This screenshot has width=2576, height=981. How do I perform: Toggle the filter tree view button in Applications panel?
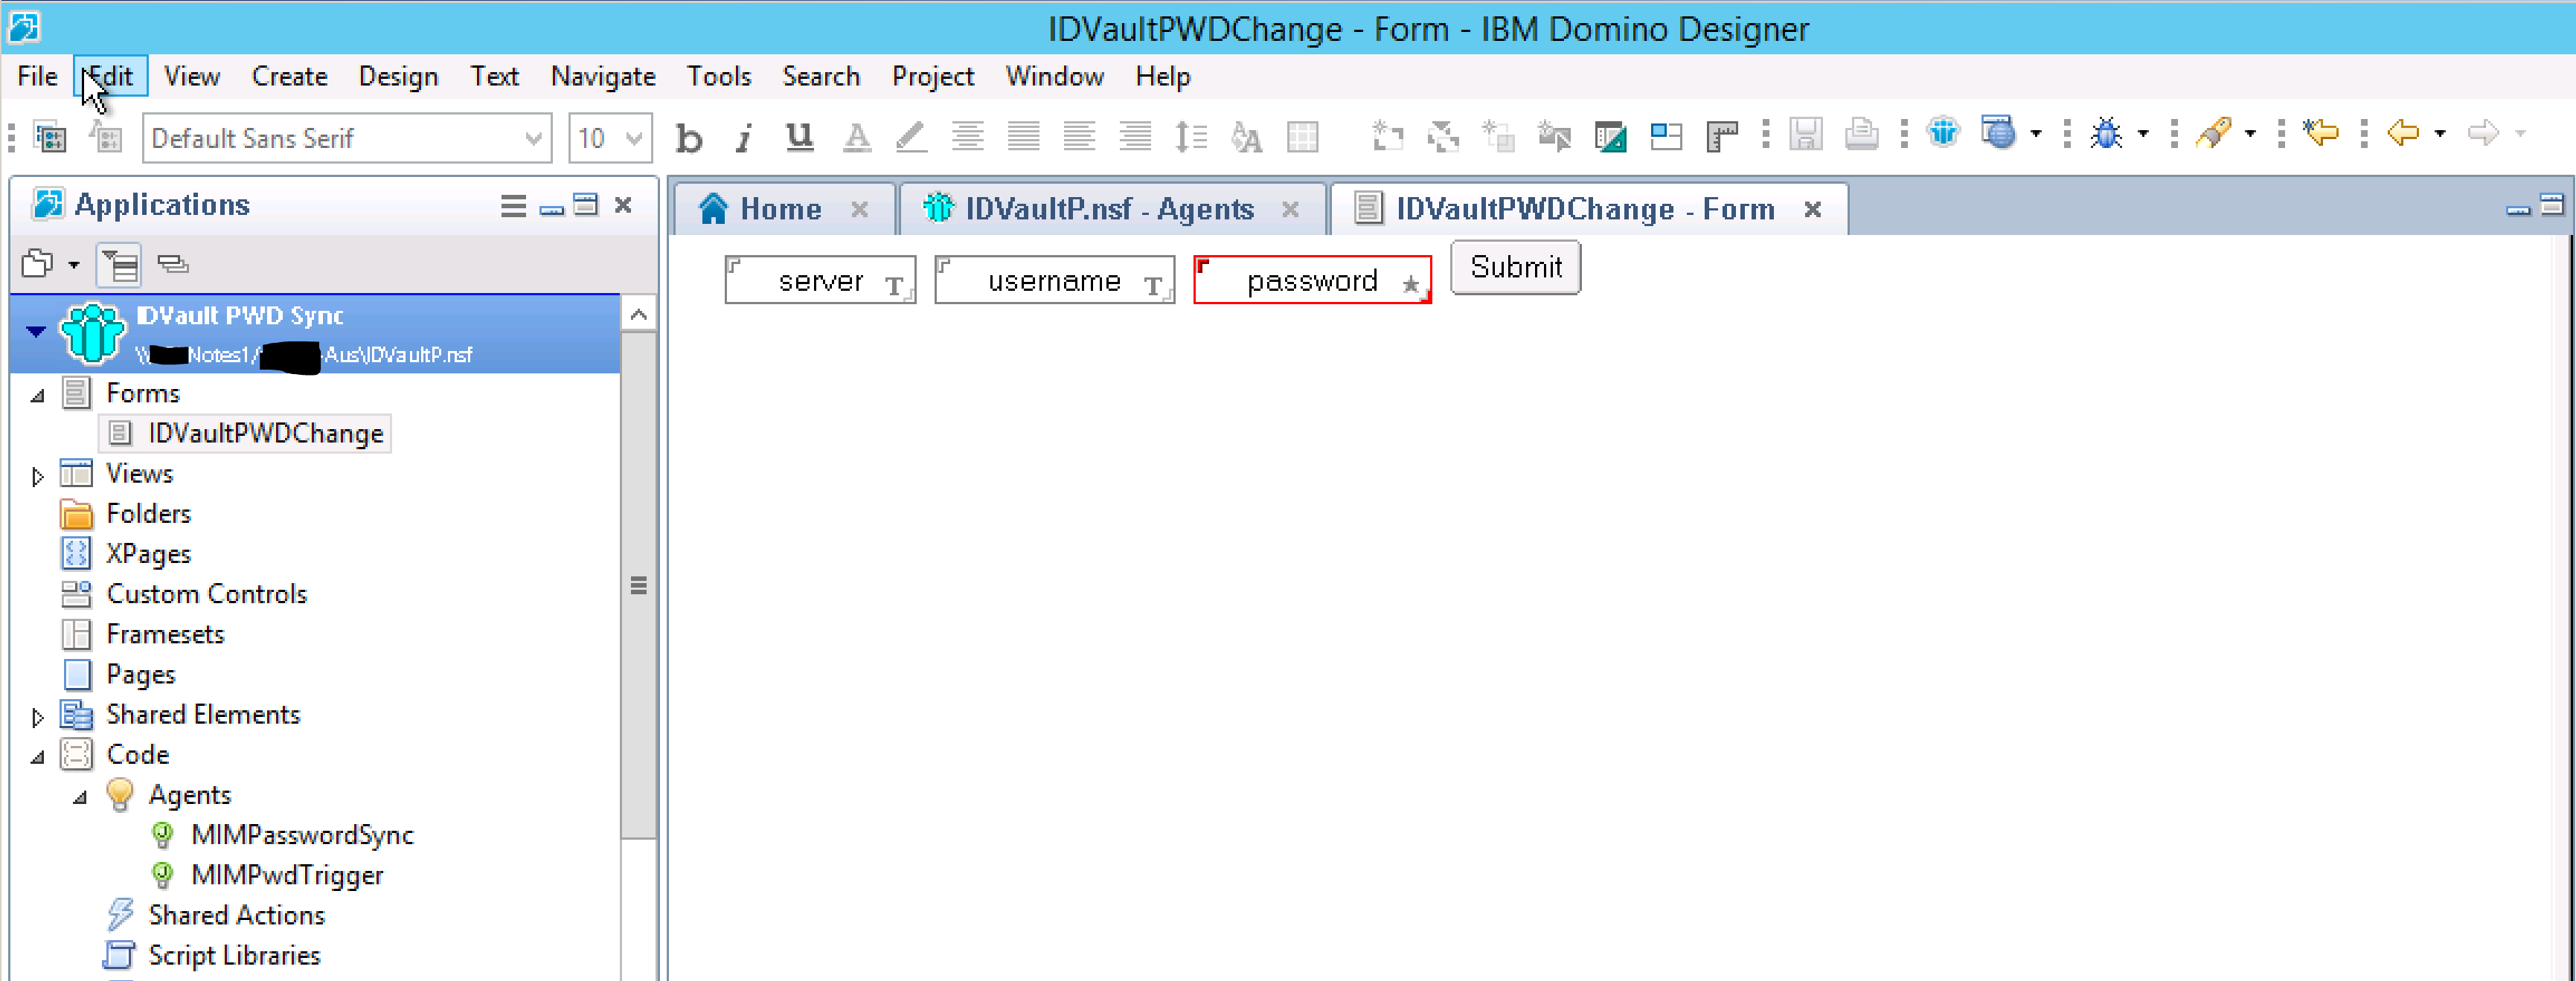[119, 265]
